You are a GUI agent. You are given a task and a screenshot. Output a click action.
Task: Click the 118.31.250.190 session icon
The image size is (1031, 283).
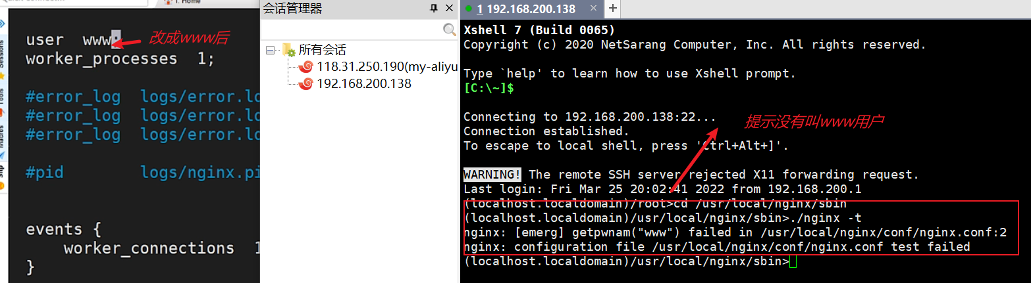(305, 66)
